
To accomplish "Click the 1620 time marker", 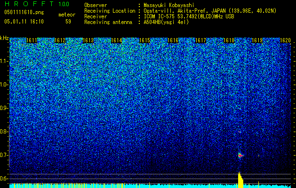I will point(285,40).
